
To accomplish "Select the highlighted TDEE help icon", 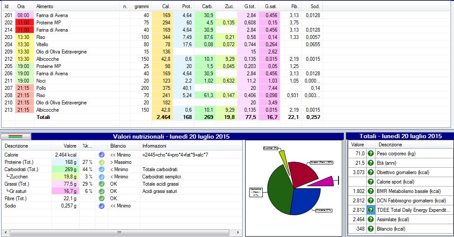I will [x=371, y=210].
